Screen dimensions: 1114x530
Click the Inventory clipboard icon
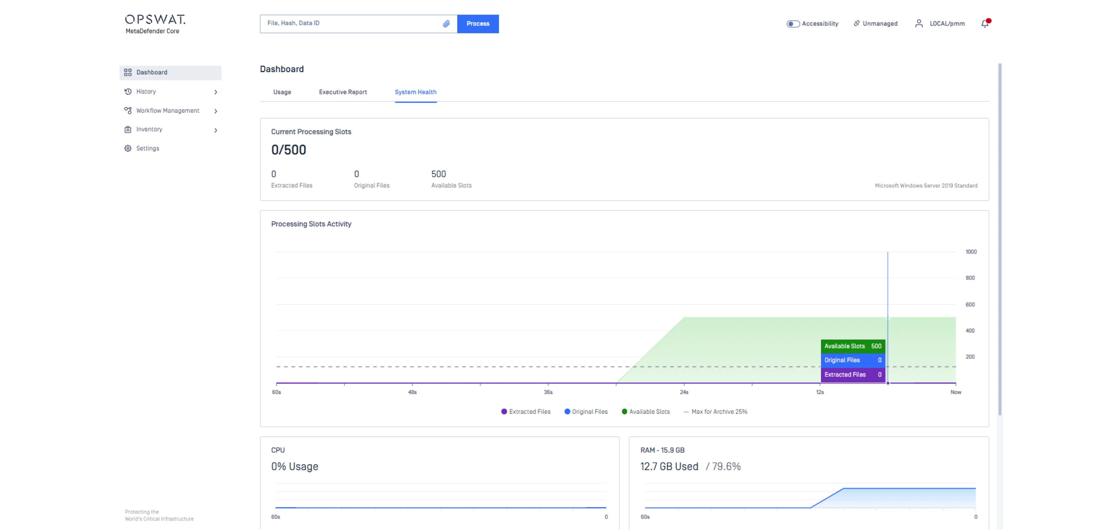[128, 129]
